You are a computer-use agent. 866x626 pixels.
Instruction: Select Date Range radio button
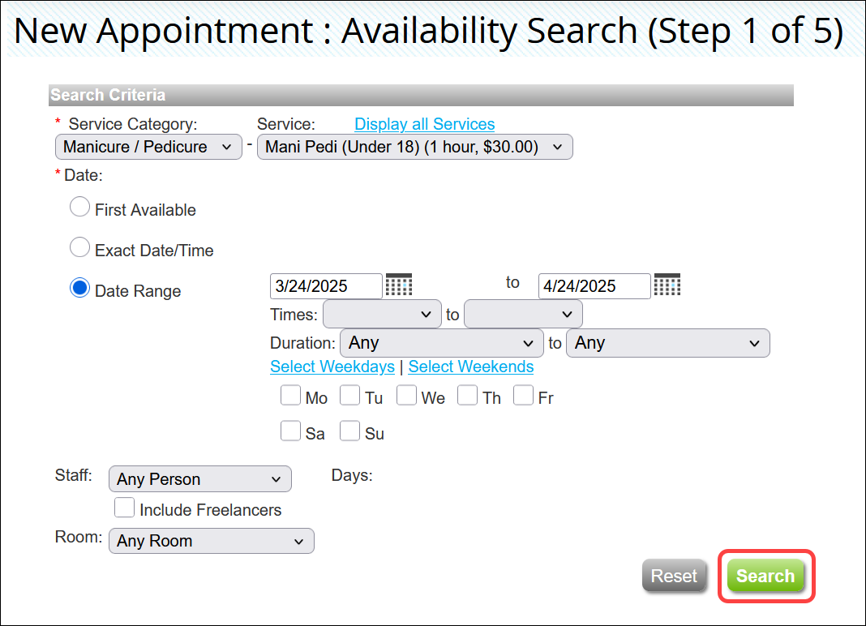click(x=79, y=288)
